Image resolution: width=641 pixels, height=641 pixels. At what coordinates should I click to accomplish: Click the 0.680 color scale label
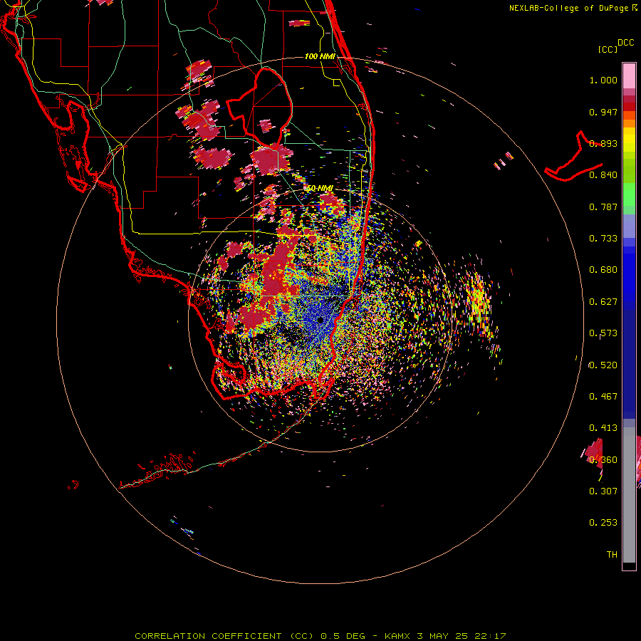pyautogui.click(x=603, y=270)
